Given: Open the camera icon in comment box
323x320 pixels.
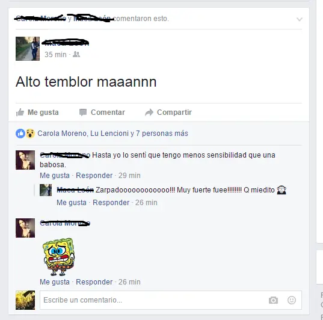Looking at the screenshot, I should tap(273, 300).
